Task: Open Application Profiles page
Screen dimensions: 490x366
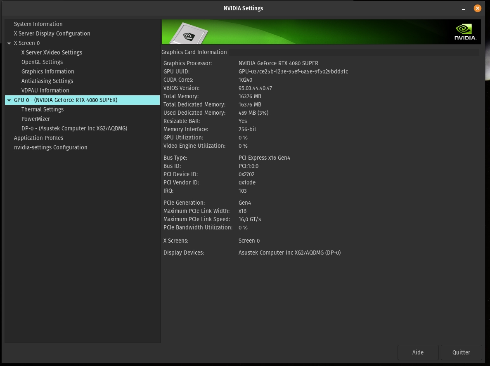Action: [x=38, y=138]
